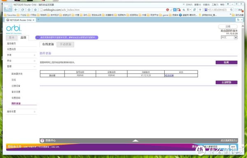Bookmark this page with the star icon

pos(35,10)
